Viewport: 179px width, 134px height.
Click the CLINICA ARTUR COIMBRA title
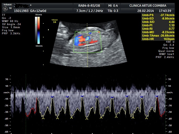[x=148, y=6]
